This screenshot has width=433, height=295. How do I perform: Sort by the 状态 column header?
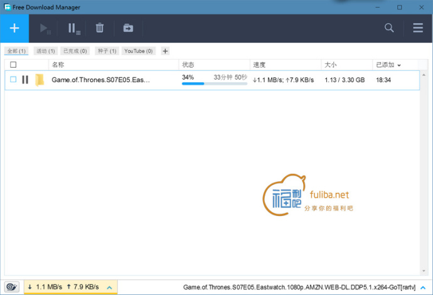[214, 65]
